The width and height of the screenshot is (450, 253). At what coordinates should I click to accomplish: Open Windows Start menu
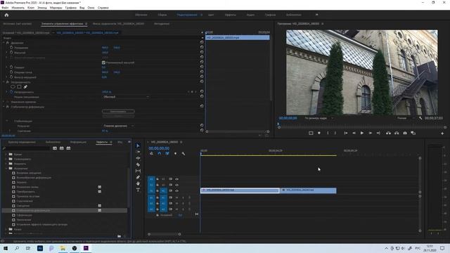tap(6, 248)
